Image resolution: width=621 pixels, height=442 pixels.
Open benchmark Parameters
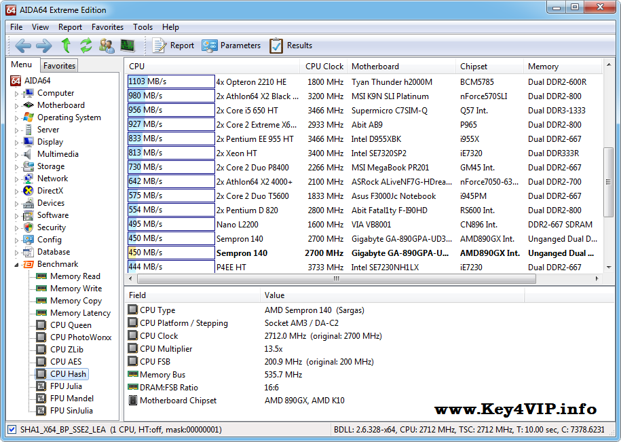231,45
